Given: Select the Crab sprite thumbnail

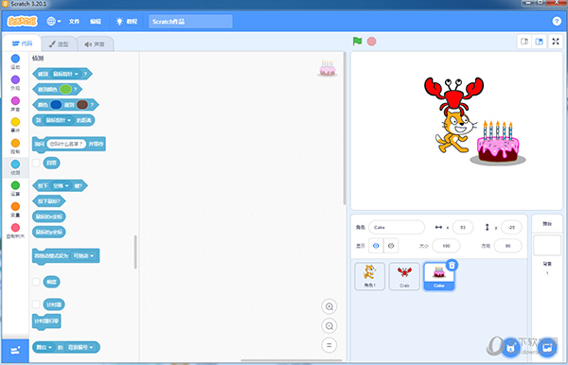Looking at the screenshot, I should [404, 276].
